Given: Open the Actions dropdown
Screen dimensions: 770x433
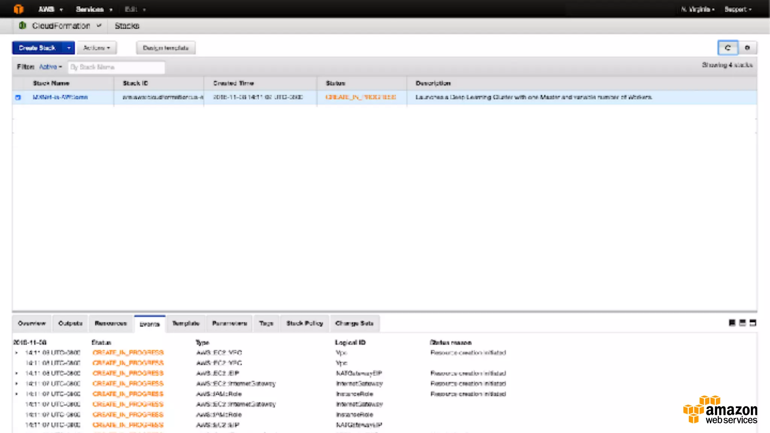Looking at the screenshot, I should point(97,48).
